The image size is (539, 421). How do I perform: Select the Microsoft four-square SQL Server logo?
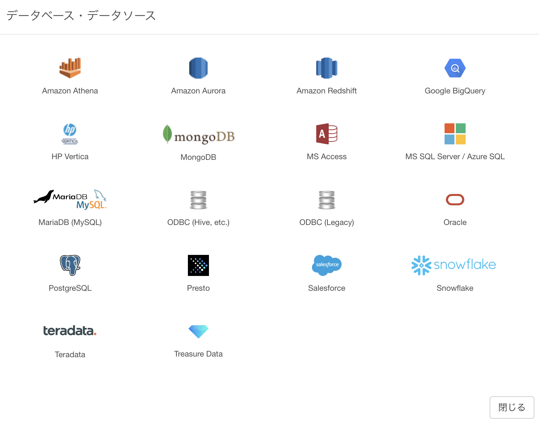click(x=455, y=134)
